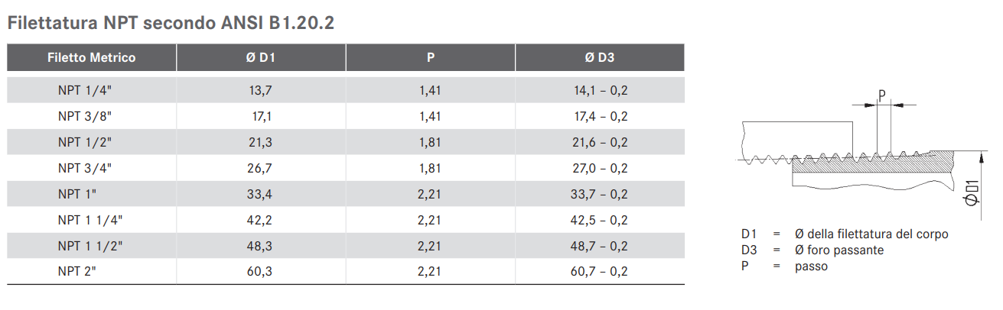The width and height of the screenshot is (1003, 310).
Task: Select the "Filetto Metrico" column header
Action: [92, 57]
